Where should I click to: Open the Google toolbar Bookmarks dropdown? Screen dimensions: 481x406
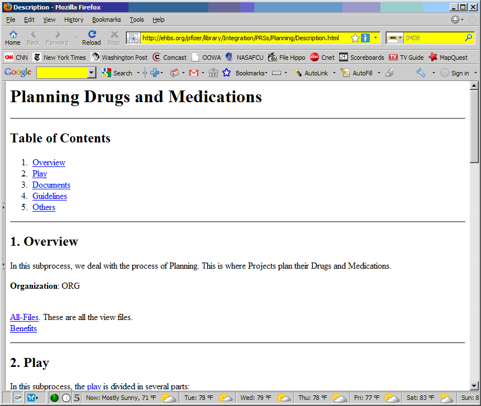click(x=251, y=73)
